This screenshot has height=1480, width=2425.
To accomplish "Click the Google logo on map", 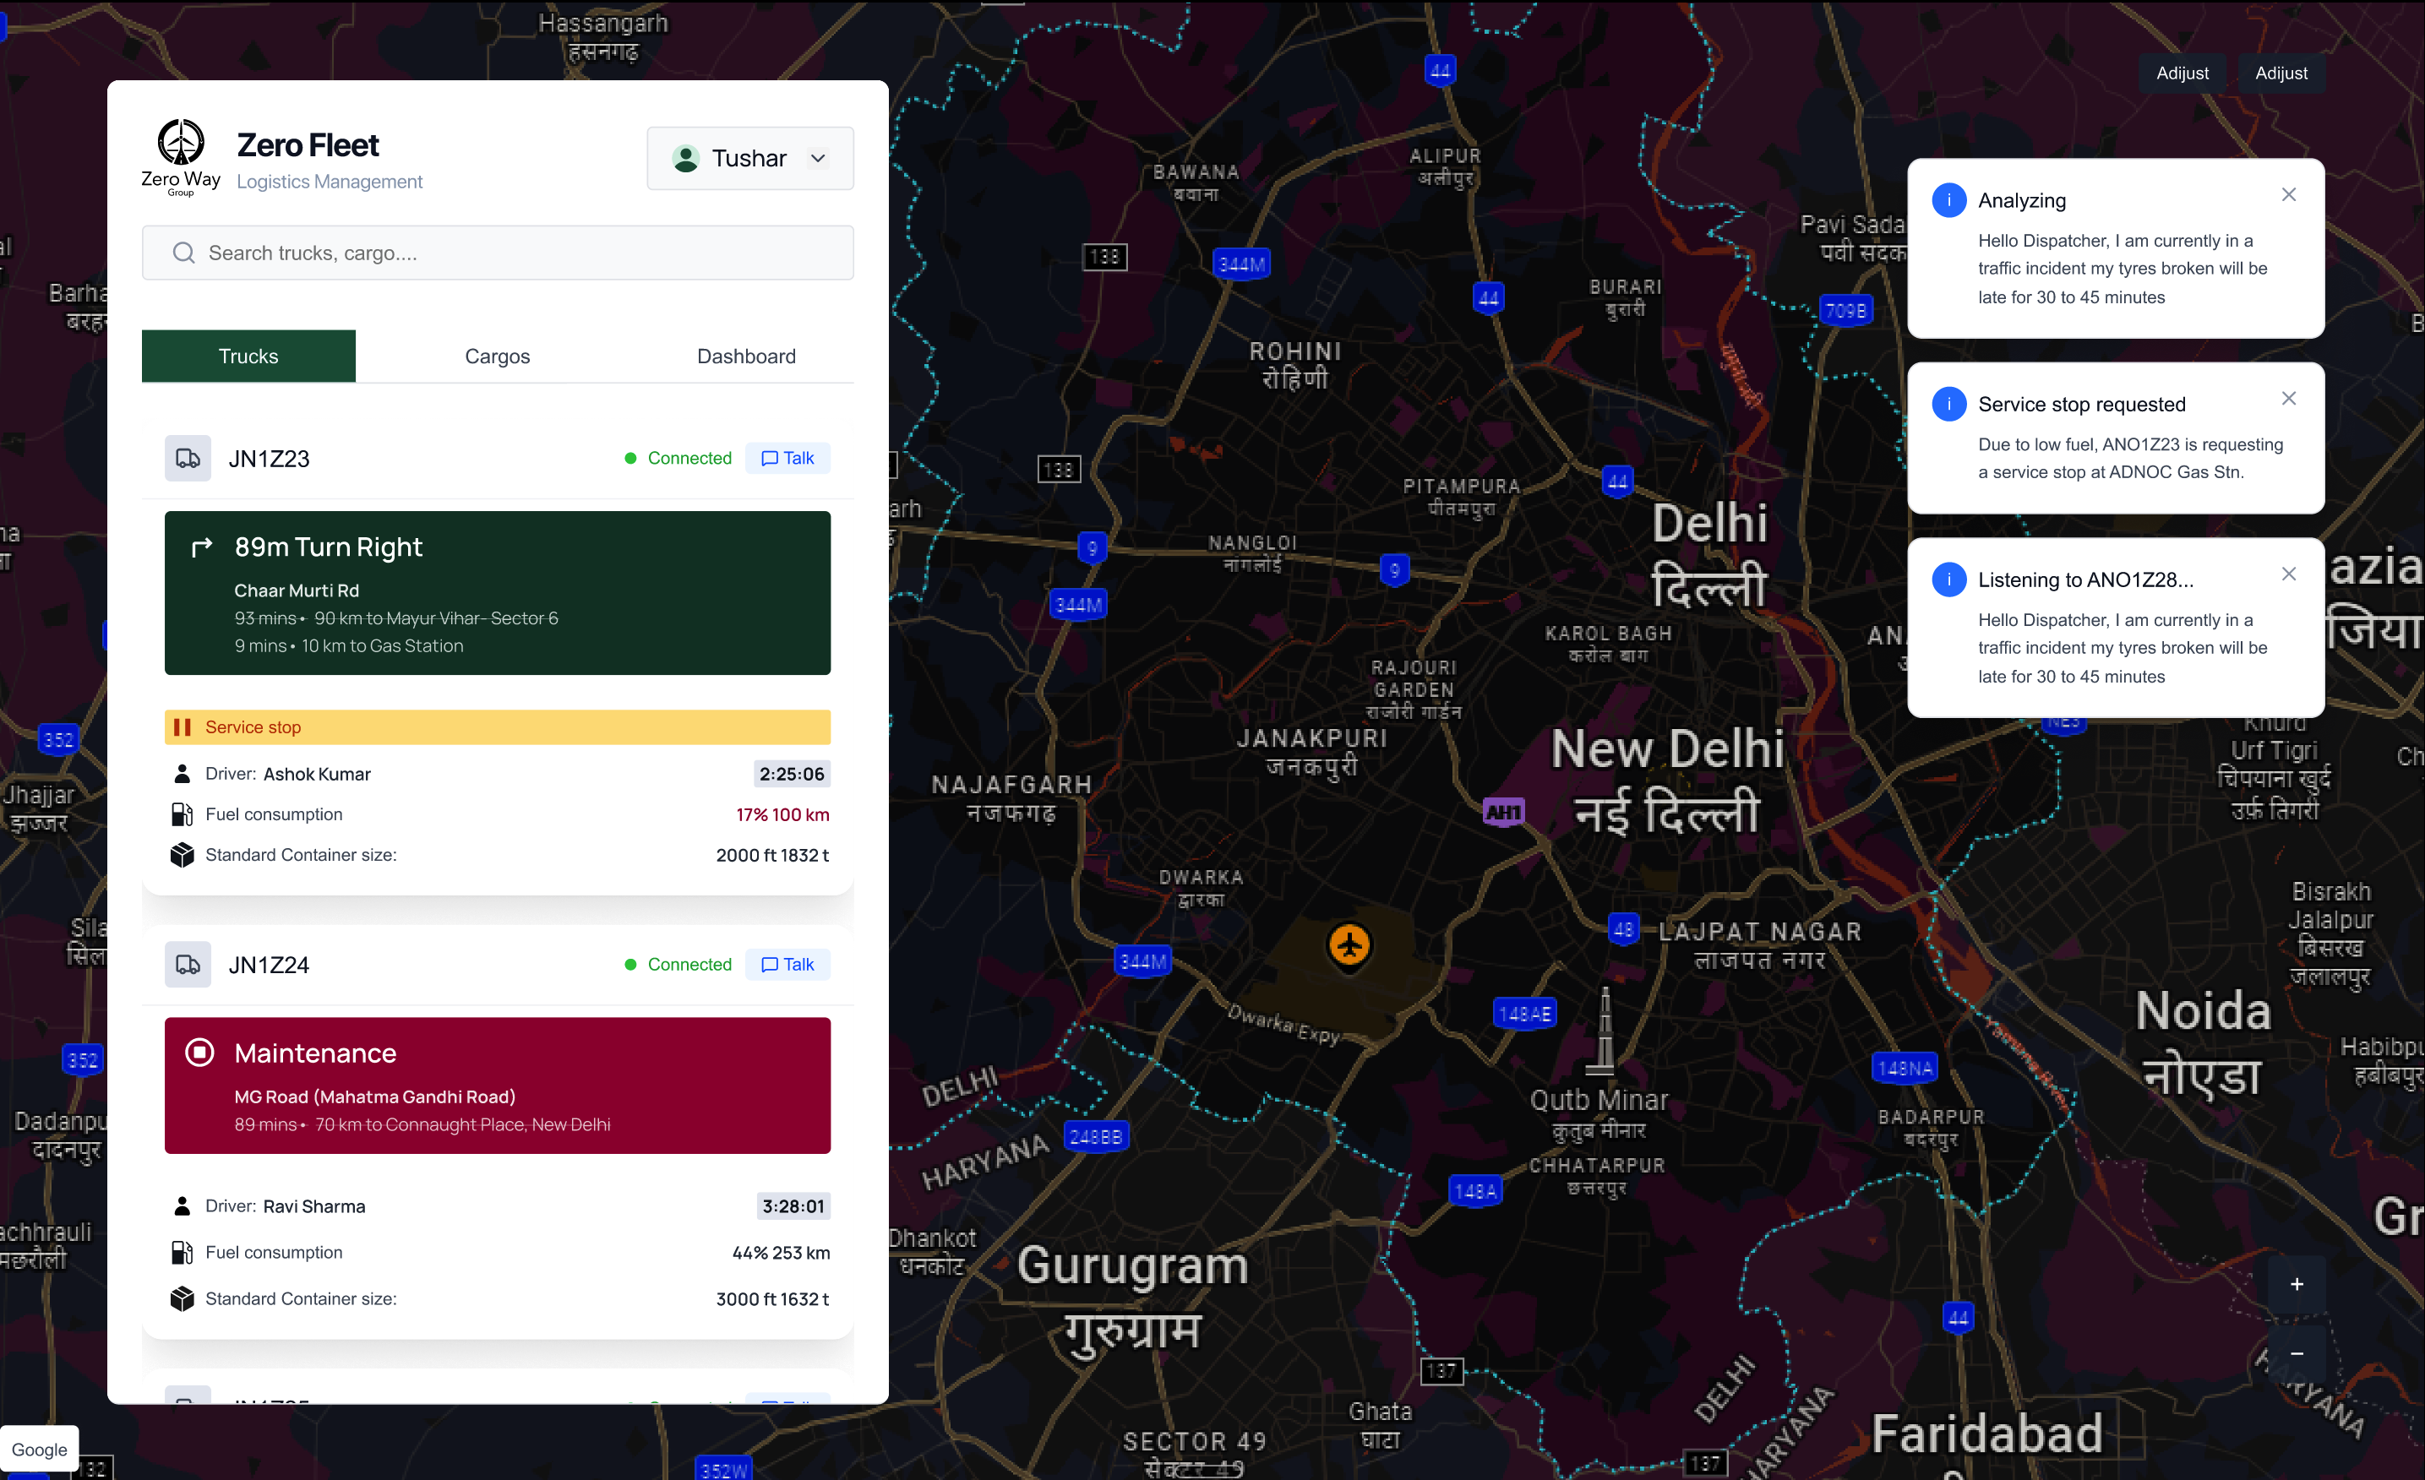I will (x=40, y=1450).
